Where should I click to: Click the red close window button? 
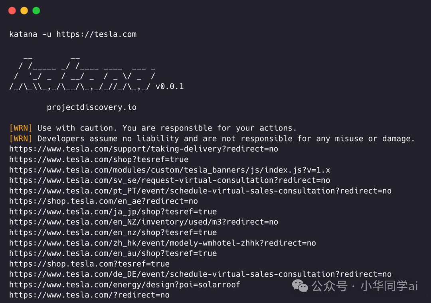click(x=12, y=11)
